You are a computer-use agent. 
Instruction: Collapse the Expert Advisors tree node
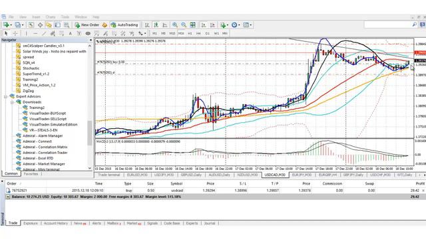pos(5,96)
